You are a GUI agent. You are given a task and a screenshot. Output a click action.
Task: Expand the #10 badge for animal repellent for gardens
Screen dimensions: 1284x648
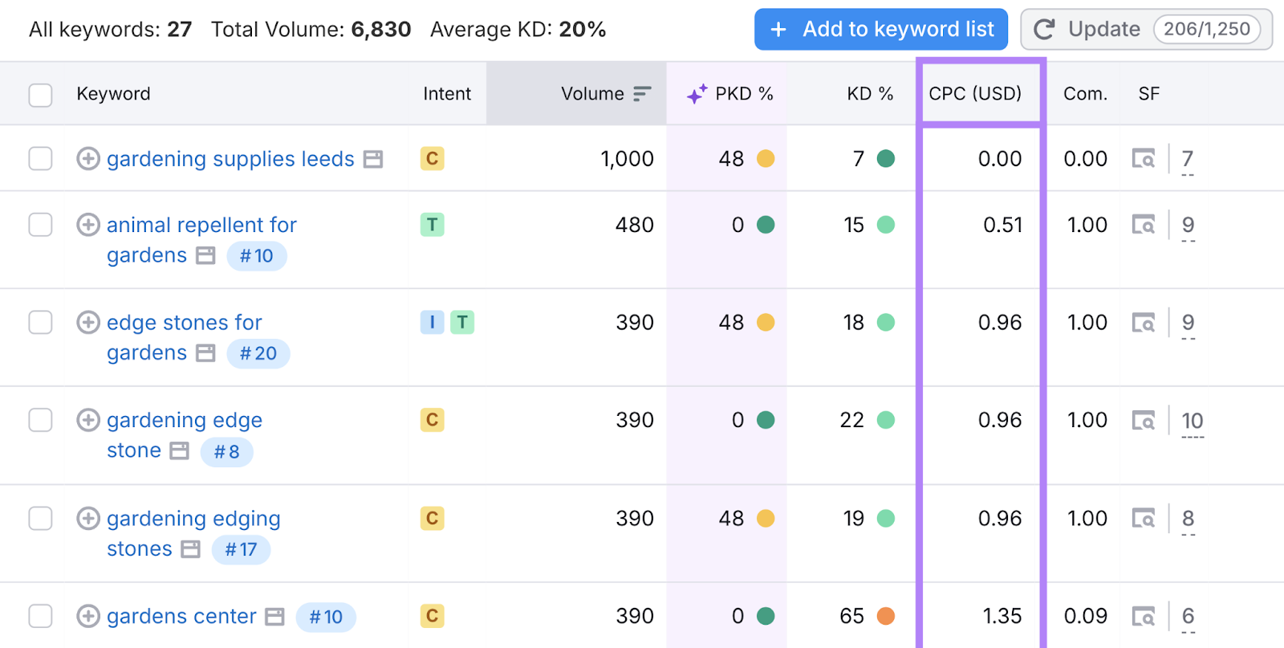pos(257,256)
